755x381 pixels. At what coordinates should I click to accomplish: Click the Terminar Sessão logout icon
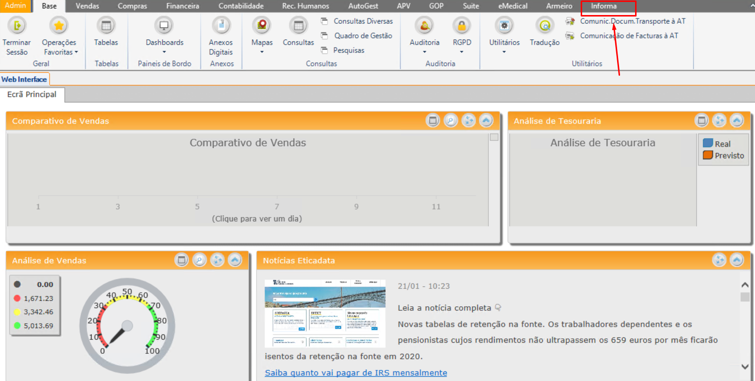pos(17,26)
